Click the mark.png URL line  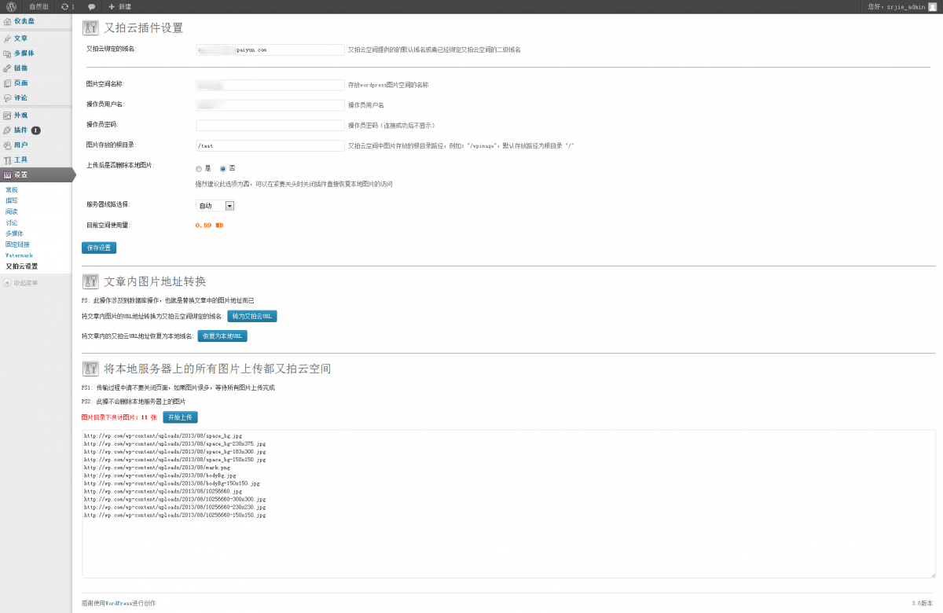tap(156, 467)
